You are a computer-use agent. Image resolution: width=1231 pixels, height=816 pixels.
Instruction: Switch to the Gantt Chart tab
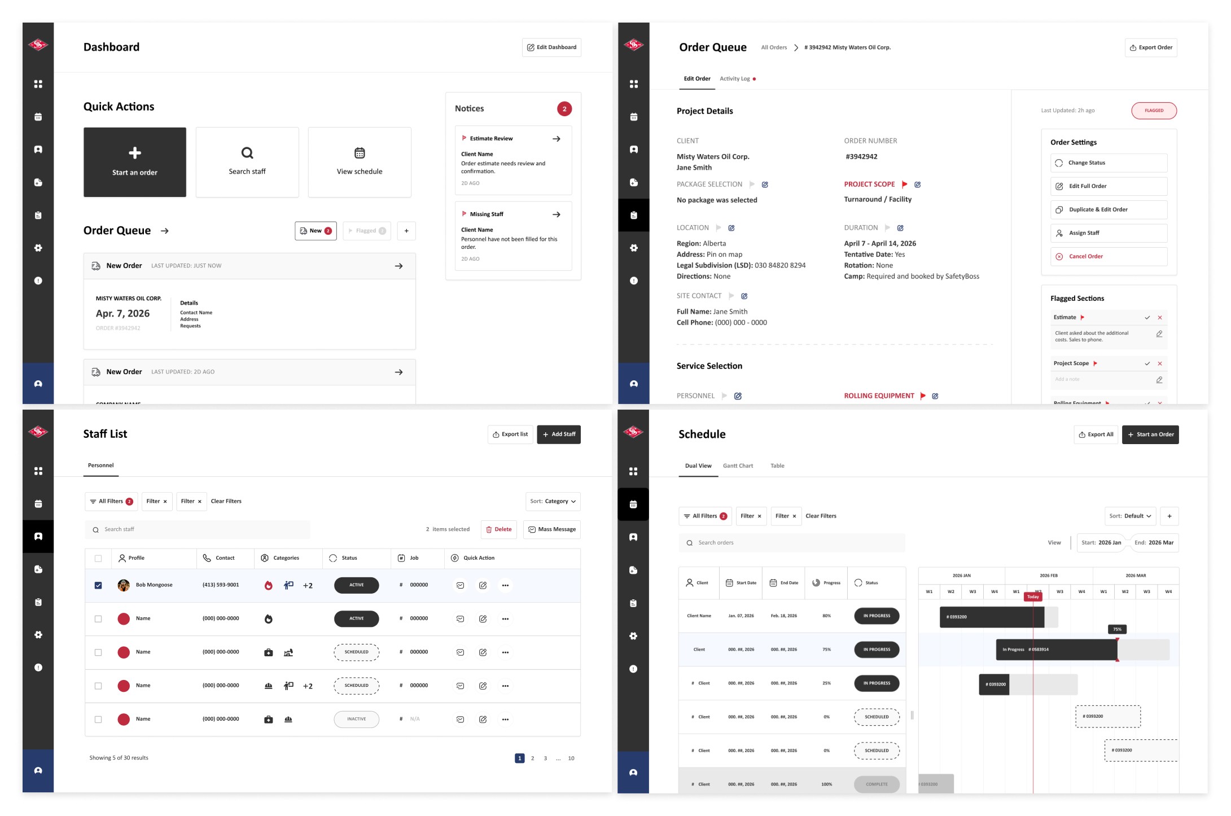click(738, 466)
